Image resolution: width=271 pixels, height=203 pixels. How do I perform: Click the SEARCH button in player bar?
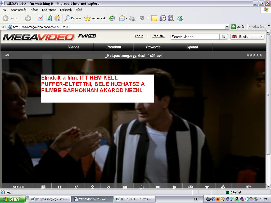coord(19,187)
